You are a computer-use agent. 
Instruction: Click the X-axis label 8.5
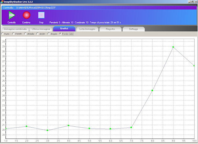tap(163, 141)
